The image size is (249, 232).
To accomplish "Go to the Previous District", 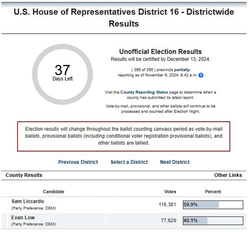I will tap(78, 162).
